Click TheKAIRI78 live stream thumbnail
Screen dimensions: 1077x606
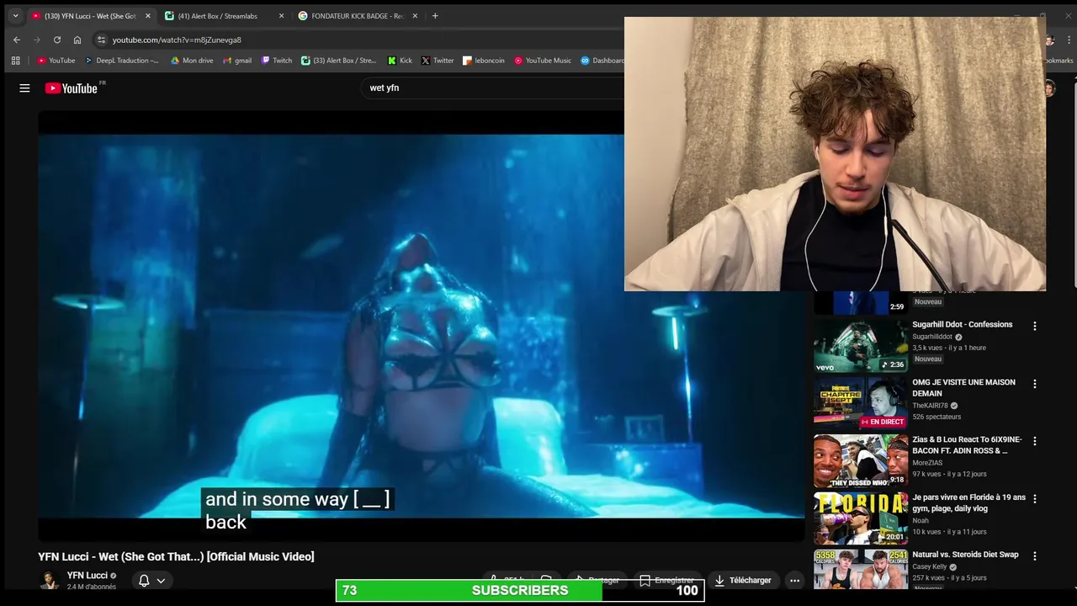click(861, 403)
